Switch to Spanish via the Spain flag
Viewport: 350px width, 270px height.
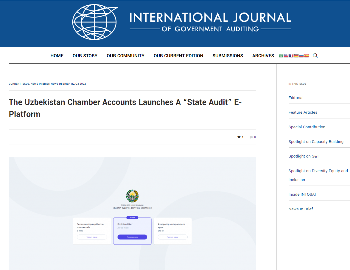click(x=306, y=56)
